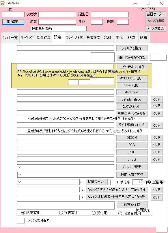Click the RSbaseコピー button
Image resolution: width=168 pixels, height=233 pixels.
point(132,85)
